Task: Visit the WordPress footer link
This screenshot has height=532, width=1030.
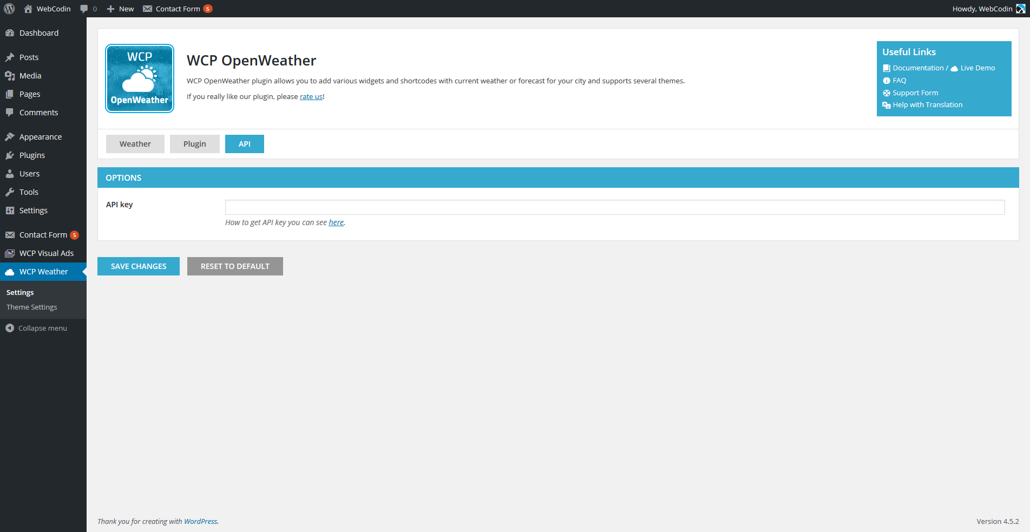Action: [200, 522]
